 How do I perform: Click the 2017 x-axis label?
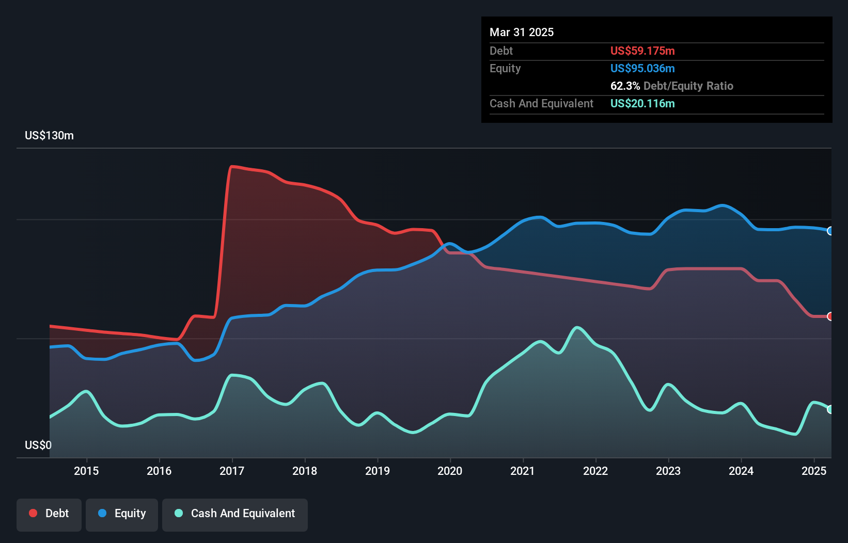tap(232, 471)
